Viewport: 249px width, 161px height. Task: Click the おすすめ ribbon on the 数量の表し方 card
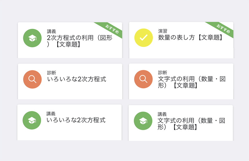(x=221, y=29)
